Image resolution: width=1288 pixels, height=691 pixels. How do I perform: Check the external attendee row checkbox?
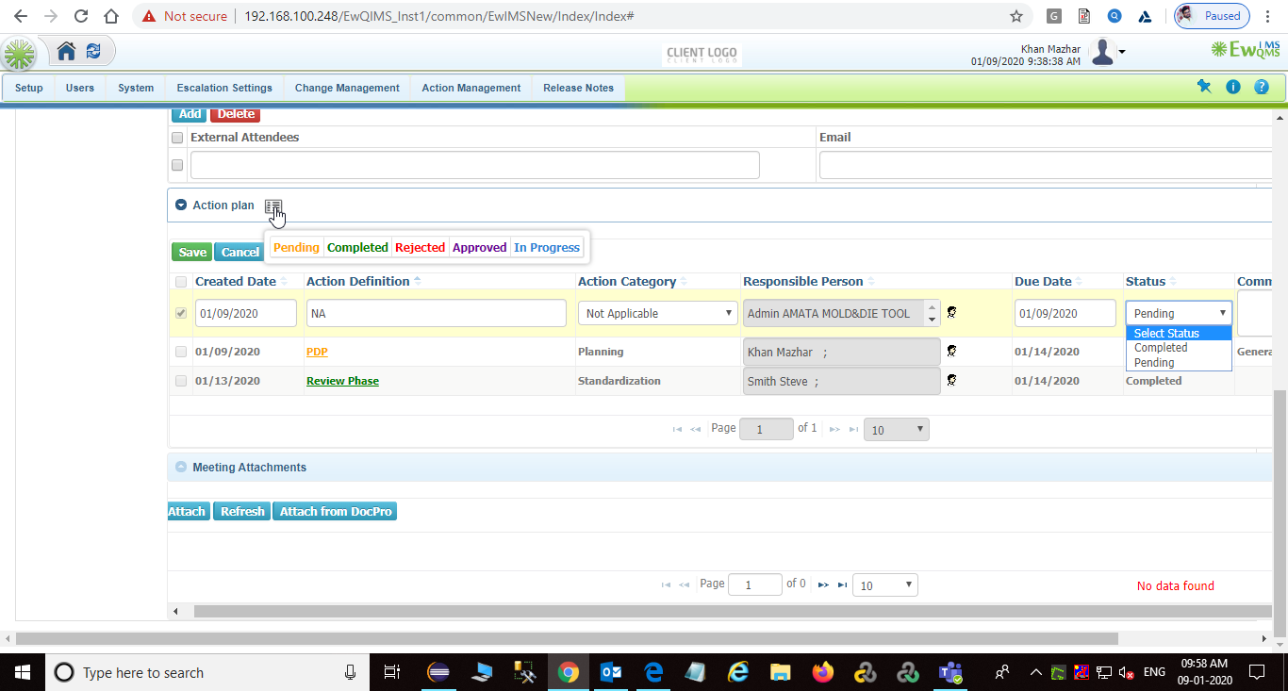[x=177, y=165]
